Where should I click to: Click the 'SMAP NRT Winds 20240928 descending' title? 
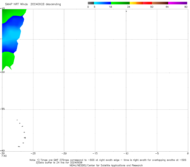33,4
